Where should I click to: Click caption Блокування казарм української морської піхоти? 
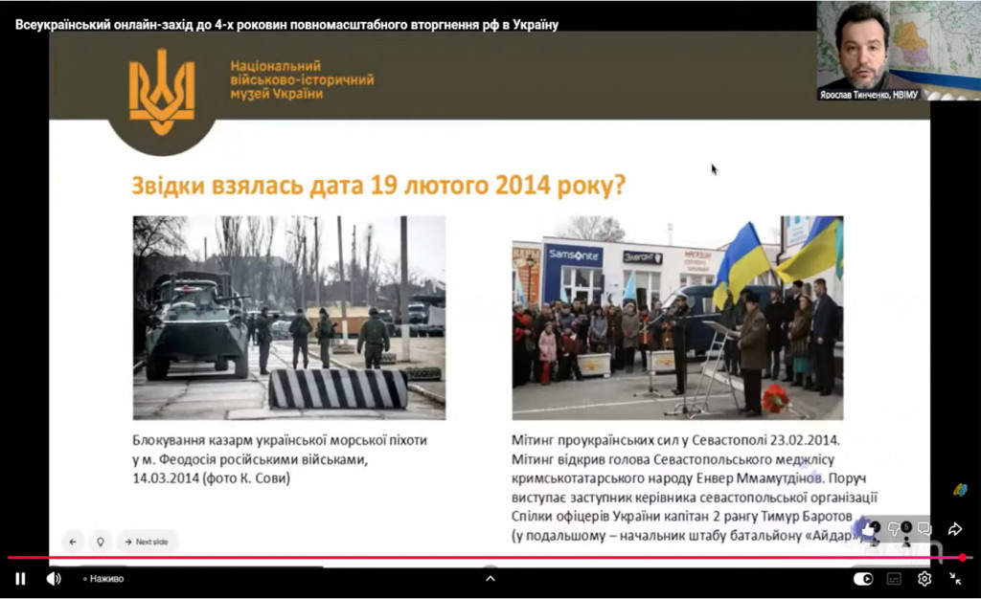280,459
